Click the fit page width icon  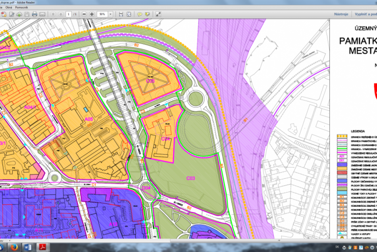121,14
